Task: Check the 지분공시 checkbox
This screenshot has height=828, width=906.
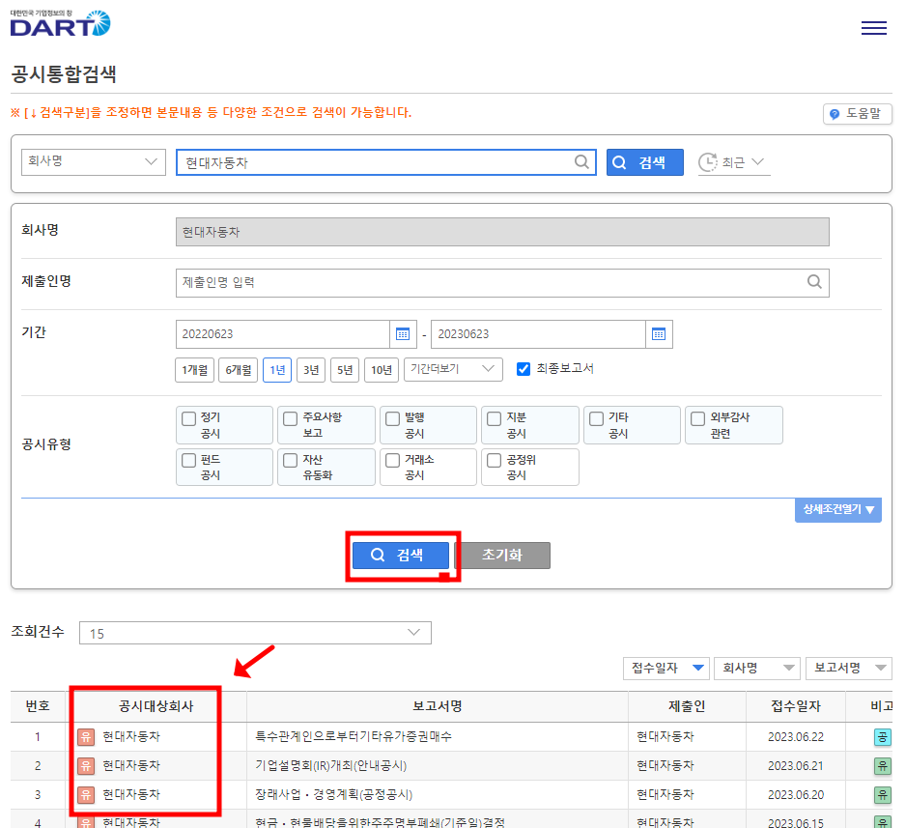Action: (494, 418)
